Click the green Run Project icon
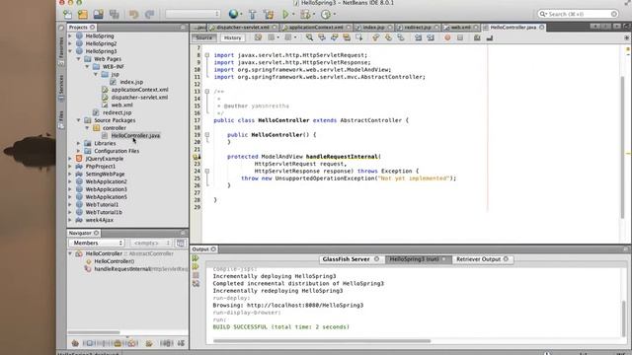 point(285,15)
